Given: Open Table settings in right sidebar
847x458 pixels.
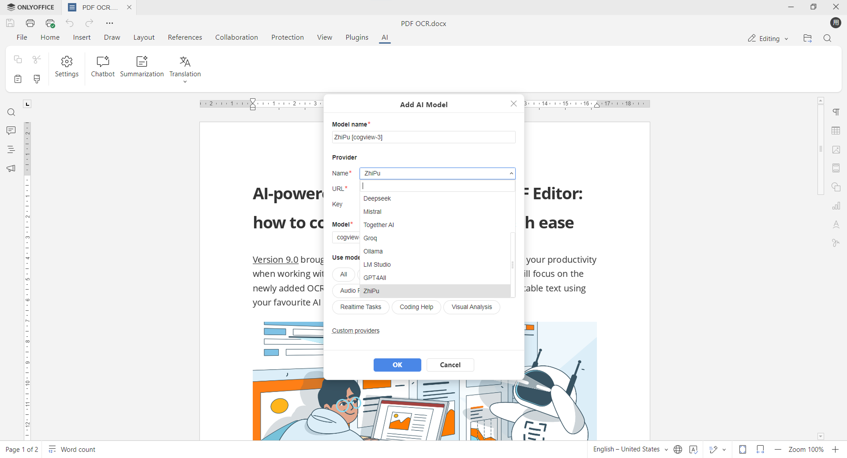Looking at the screenshot, I should (836, 131).
